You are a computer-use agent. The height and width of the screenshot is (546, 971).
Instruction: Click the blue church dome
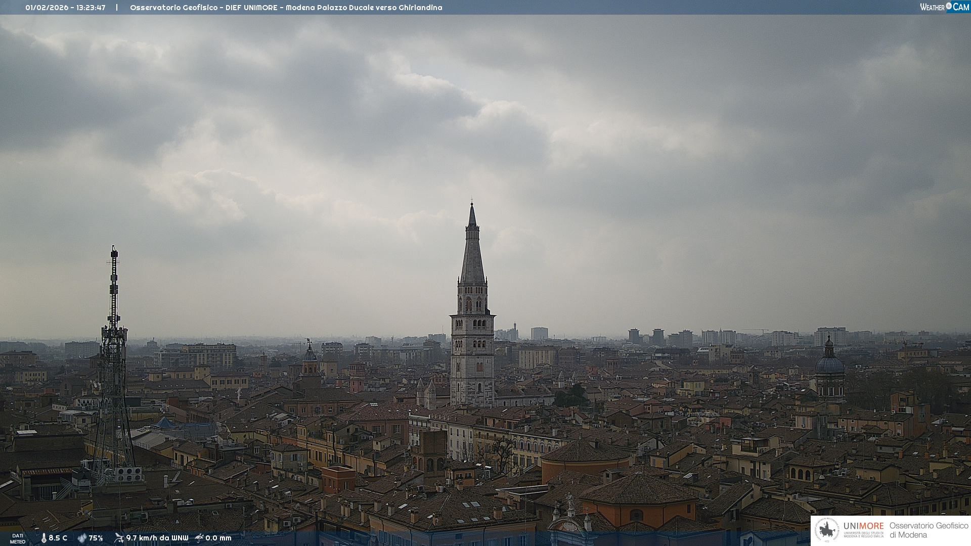click(829, 365)
